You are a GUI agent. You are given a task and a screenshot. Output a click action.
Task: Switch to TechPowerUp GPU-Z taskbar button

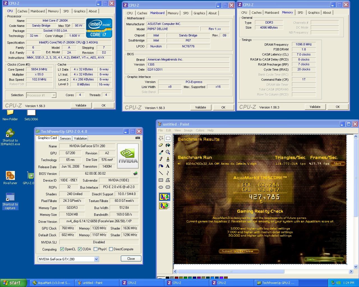pos(276,283)
